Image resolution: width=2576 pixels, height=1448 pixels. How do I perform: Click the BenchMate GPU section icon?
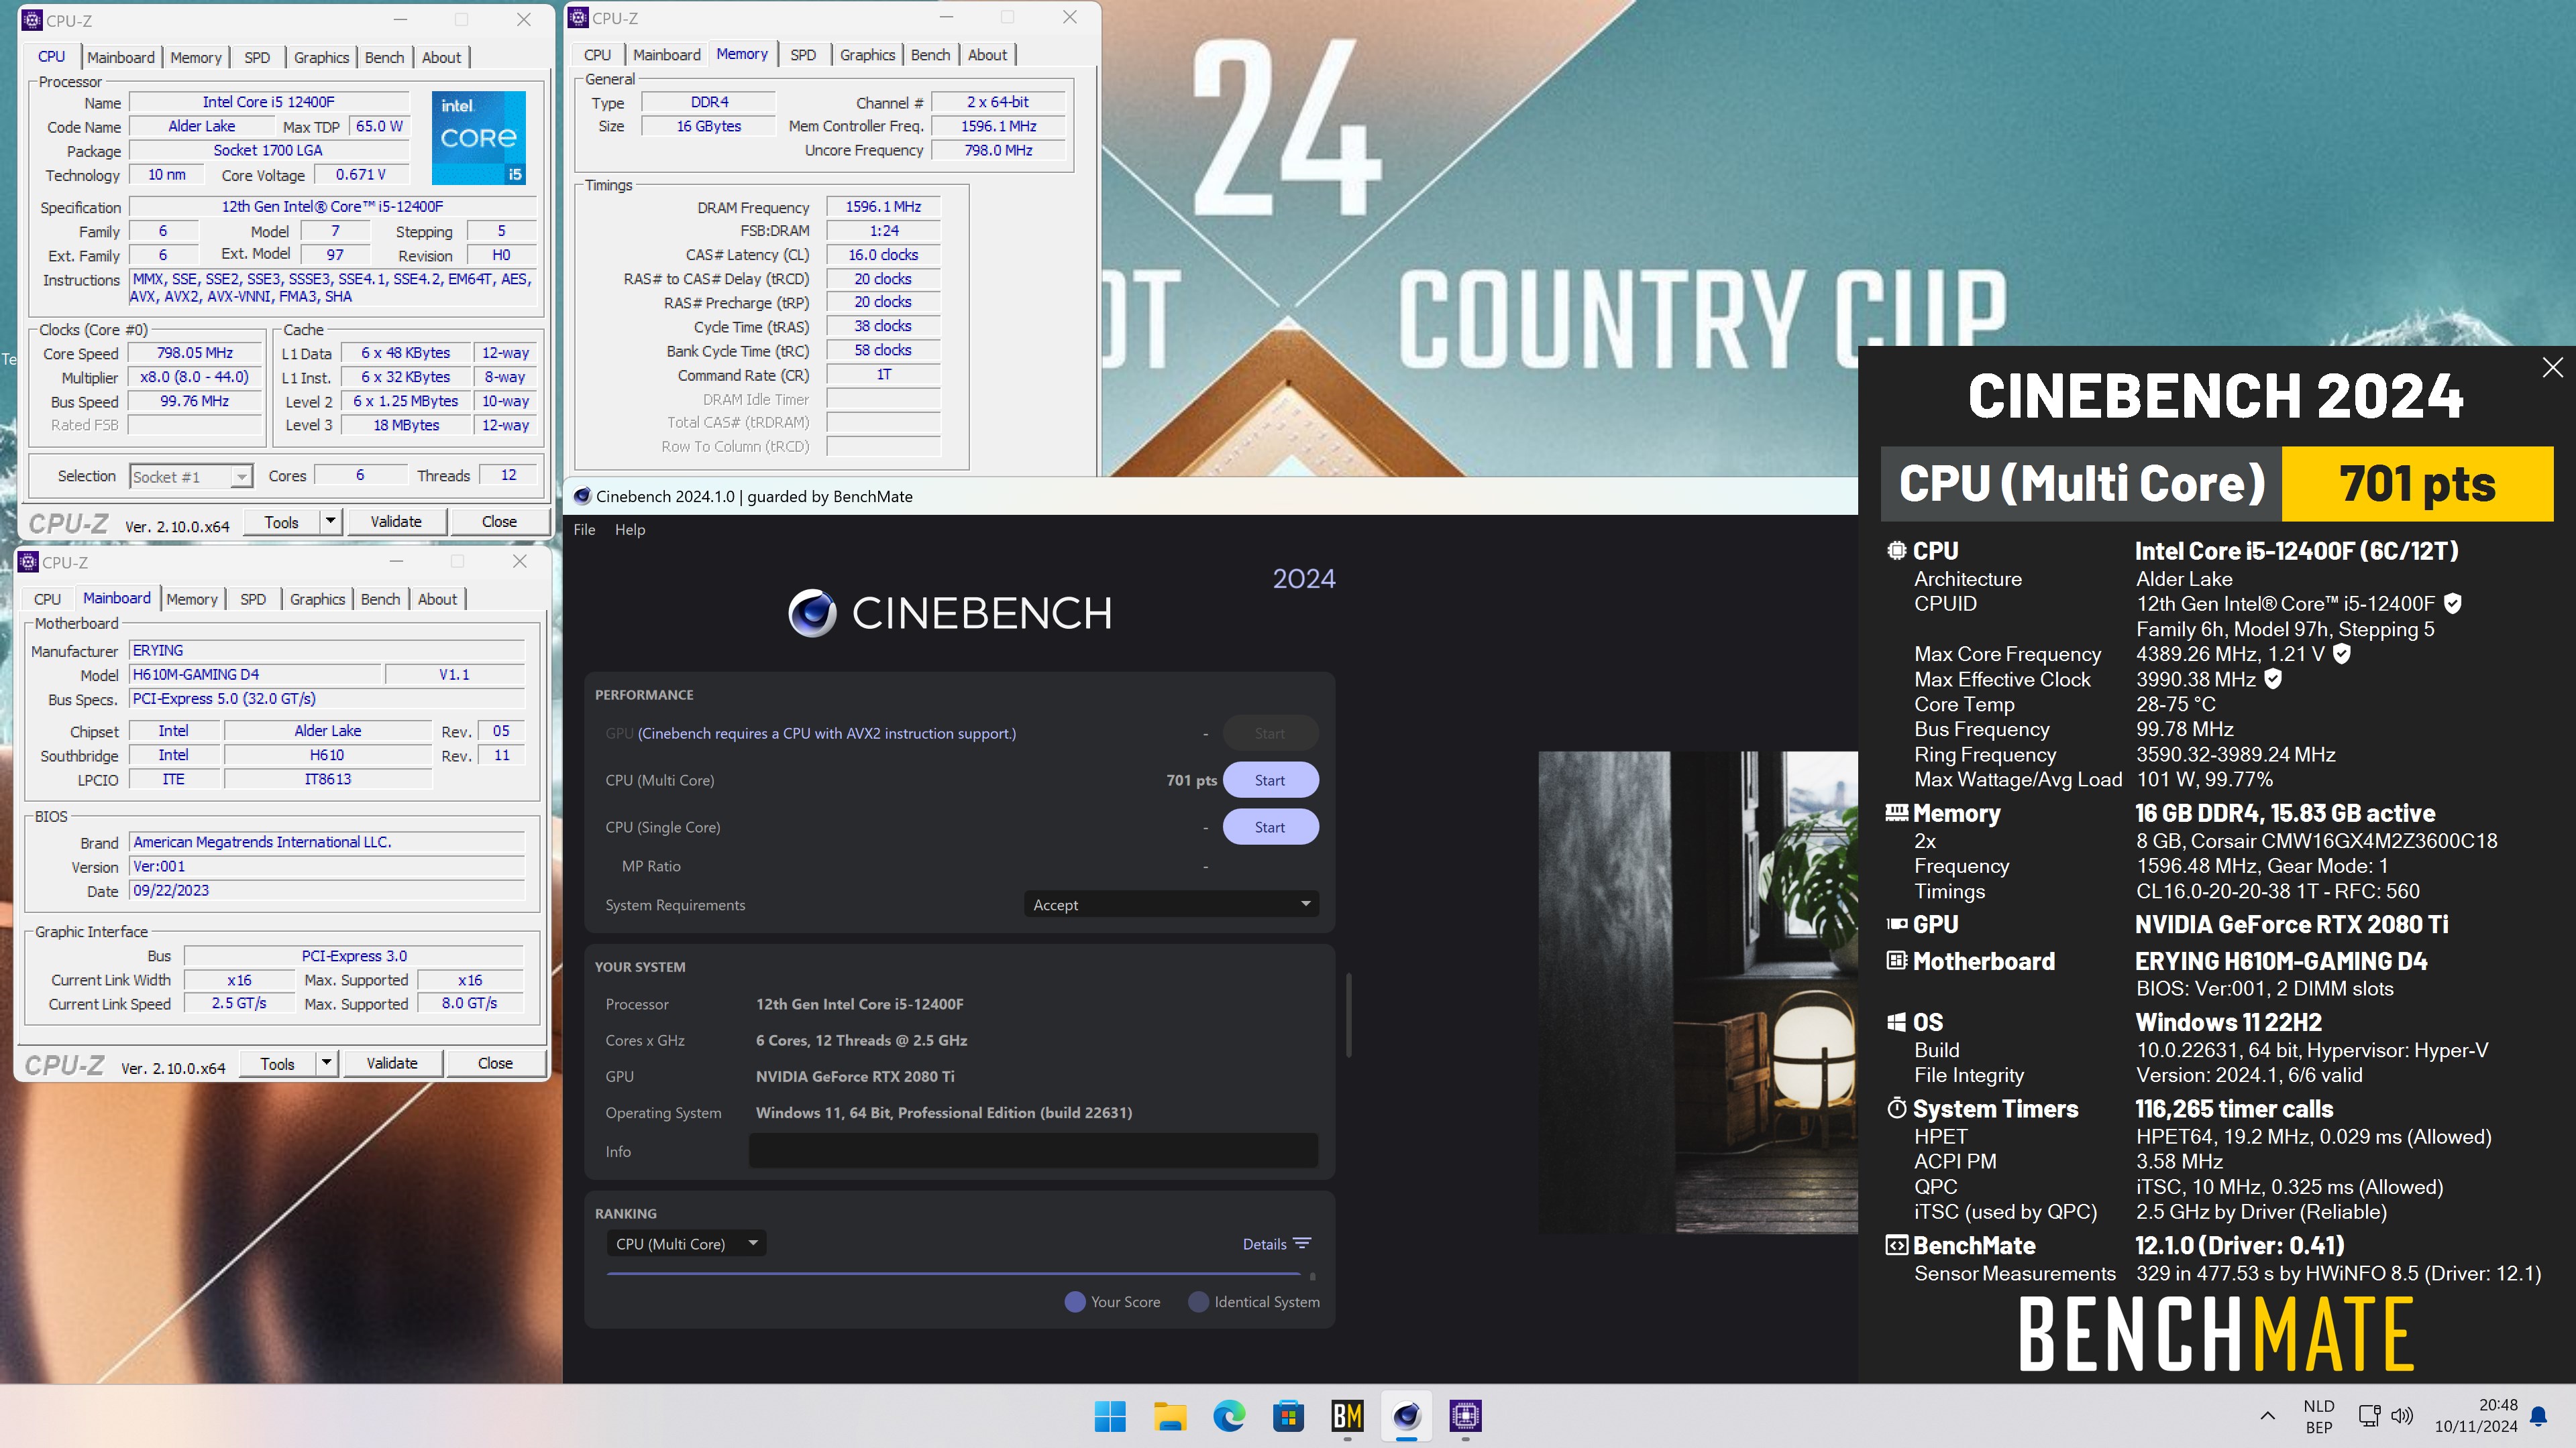tap(1896, 924)
